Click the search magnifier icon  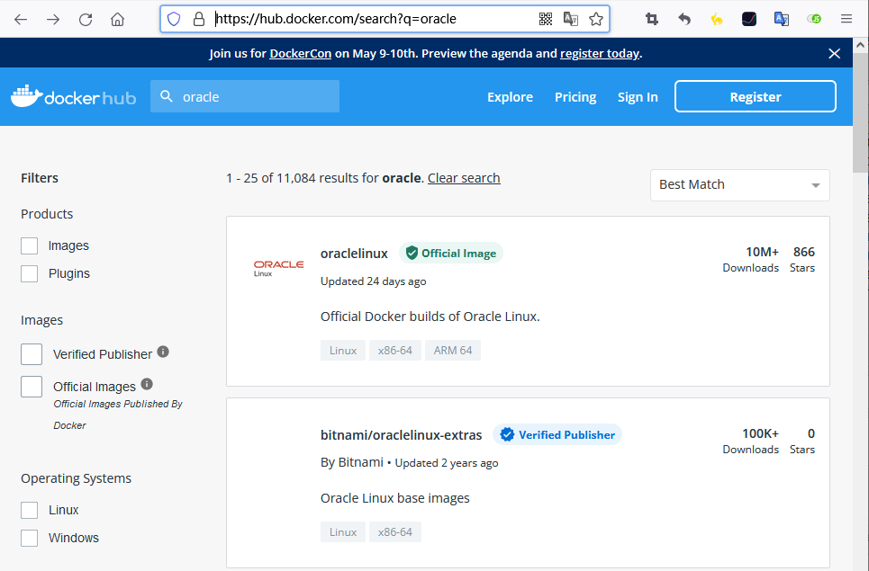pyautogui.click(x=167, y=96)
